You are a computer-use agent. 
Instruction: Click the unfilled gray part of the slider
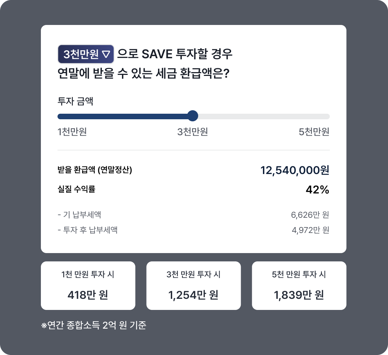click(x=264, y=116)
